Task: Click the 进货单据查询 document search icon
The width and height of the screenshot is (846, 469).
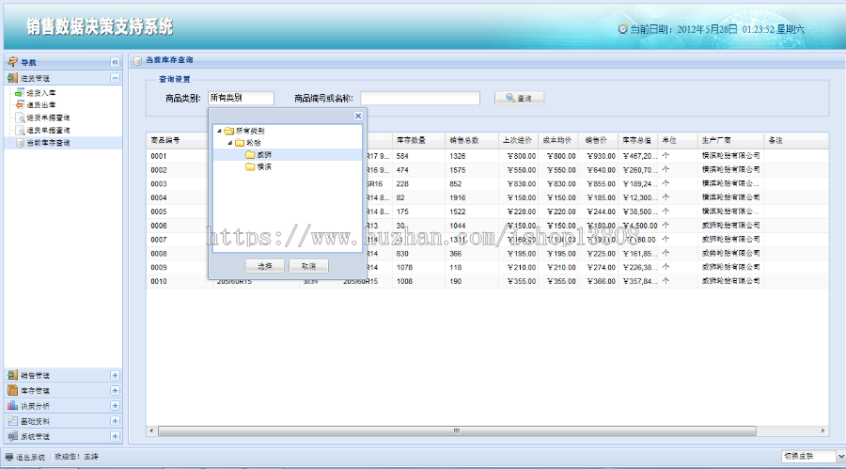Action: click(x=20, y=117)
